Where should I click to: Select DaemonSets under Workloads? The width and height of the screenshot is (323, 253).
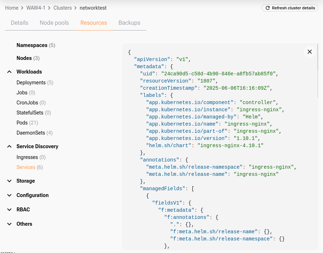tap(30, 132)
